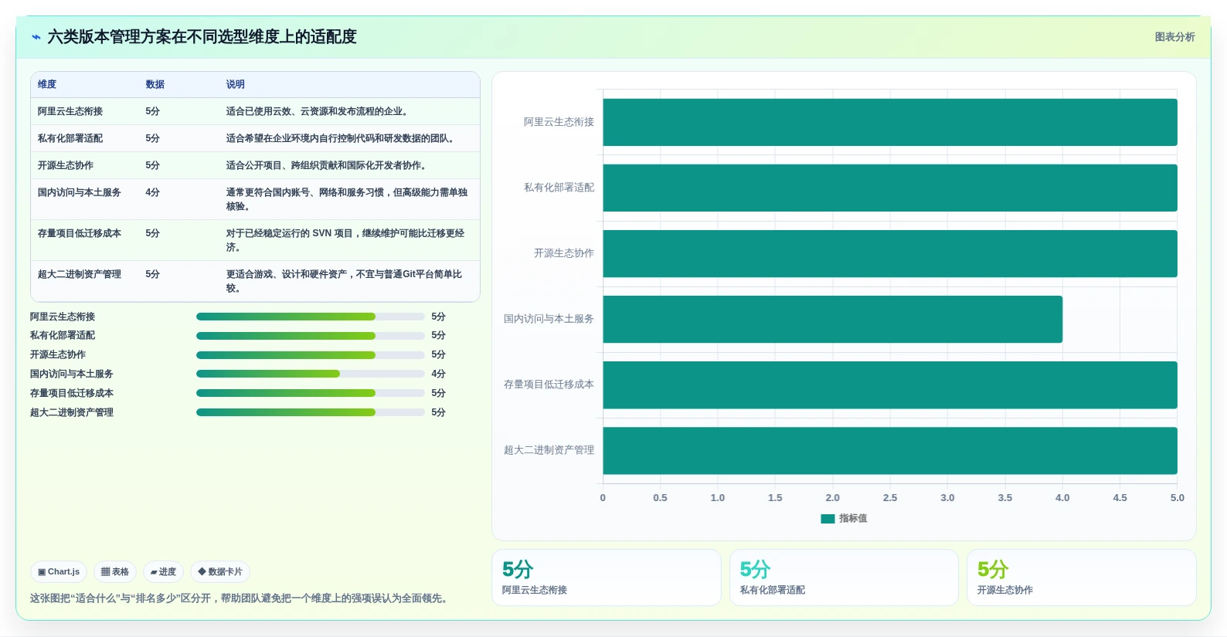Click the 4分 label beside progress bar

pos(438,374)
